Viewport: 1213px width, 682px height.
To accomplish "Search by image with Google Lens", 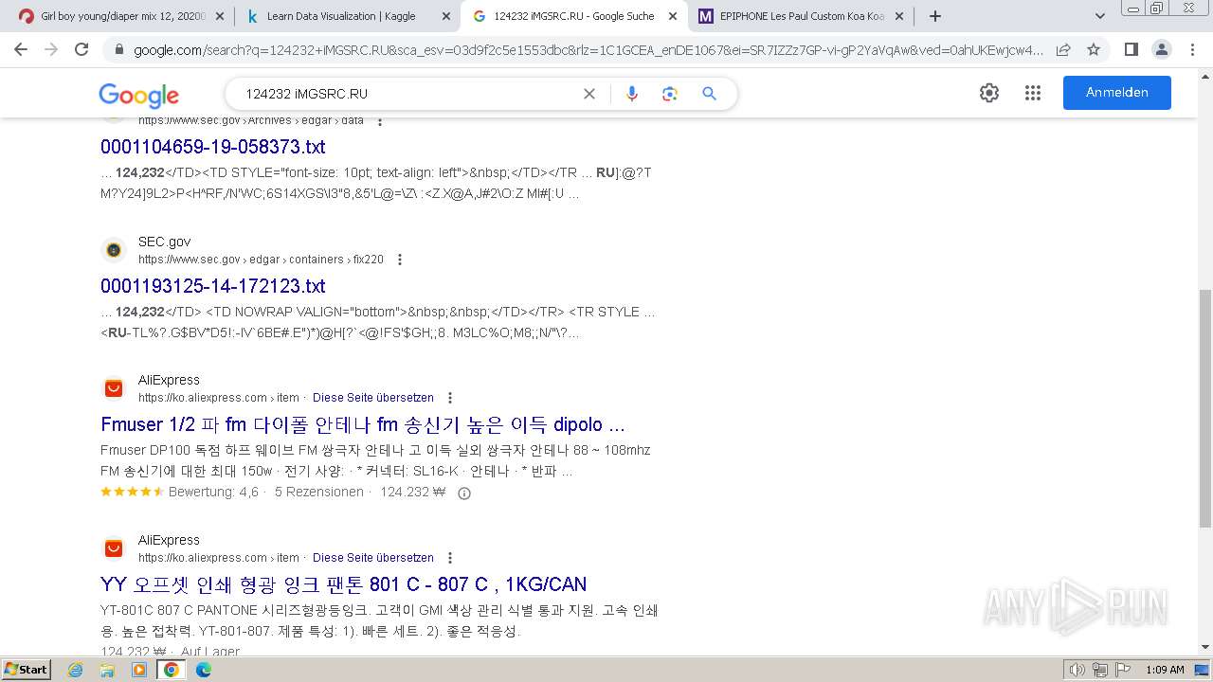I will point(670,94).
